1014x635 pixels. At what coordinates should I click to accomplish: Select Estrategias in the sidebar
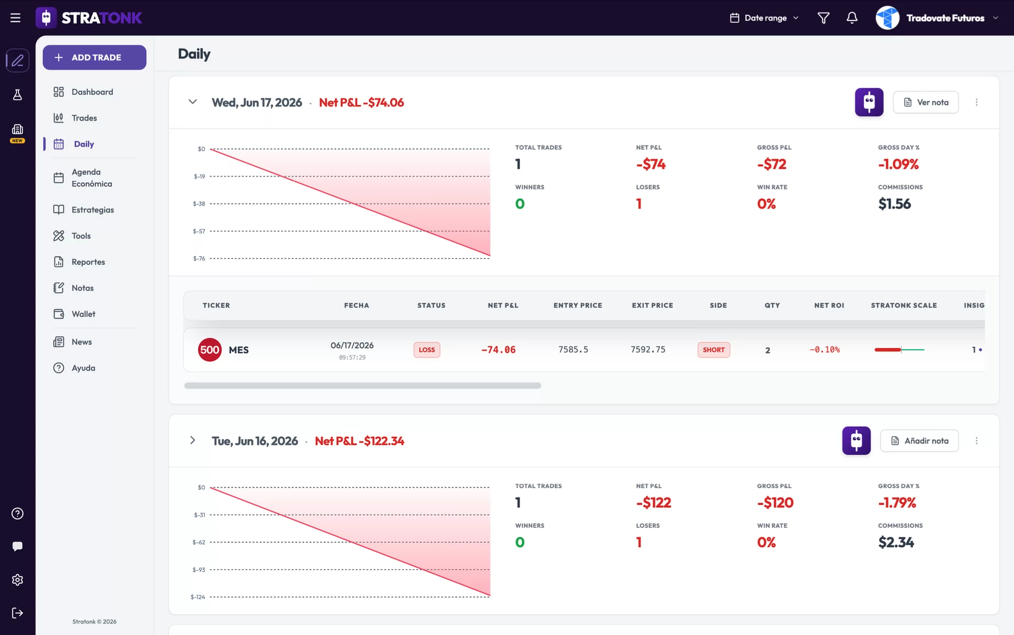pos(92,209)
